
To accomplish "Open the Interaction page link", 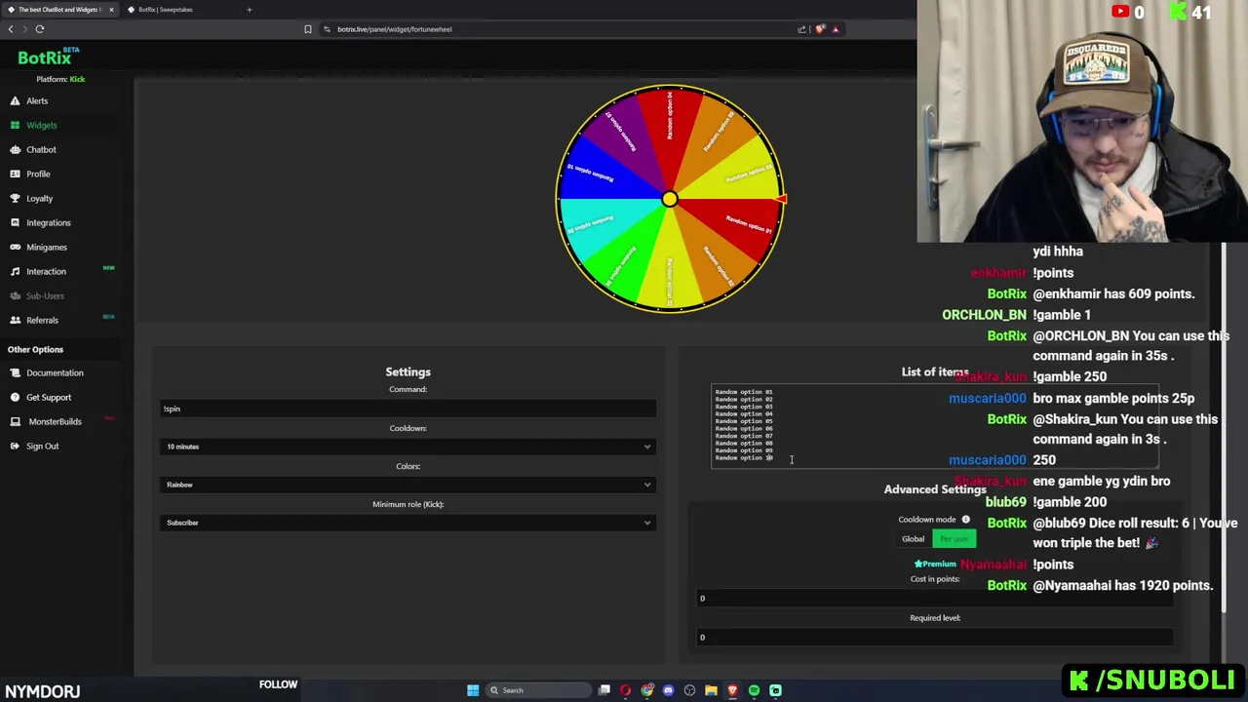I will pyautogui.click(x=46, y=272).
